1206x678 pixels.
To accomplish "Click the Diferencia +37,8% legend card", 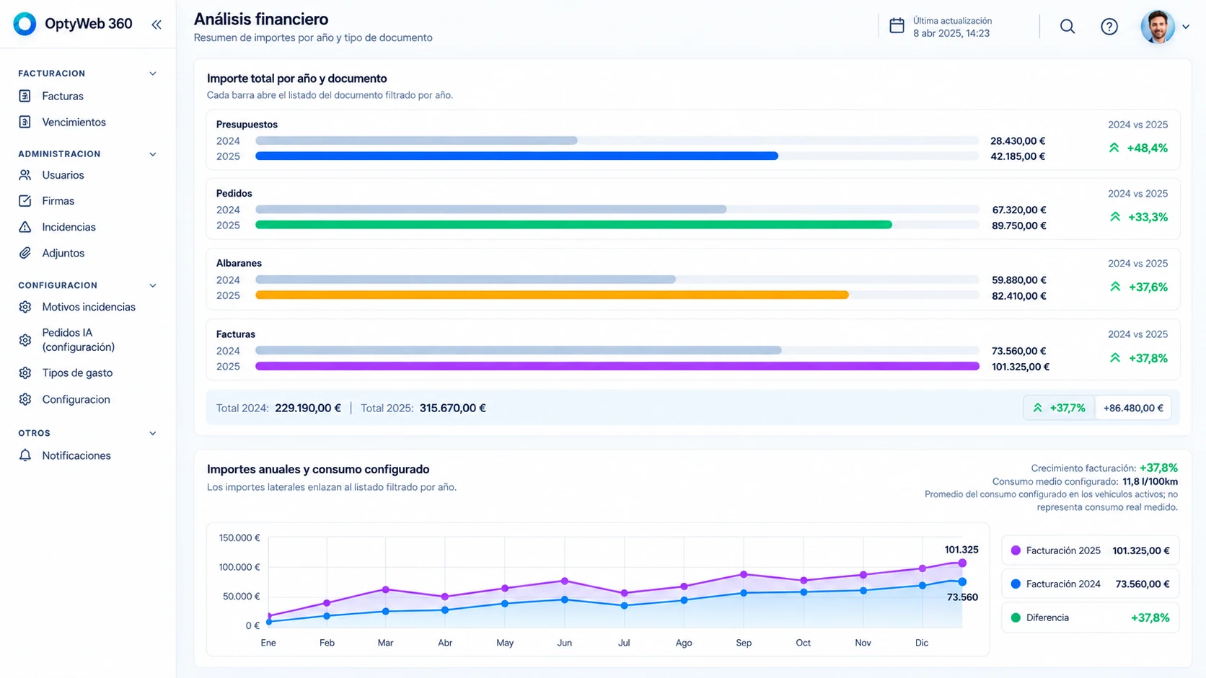I will (x=1090, y=617).
